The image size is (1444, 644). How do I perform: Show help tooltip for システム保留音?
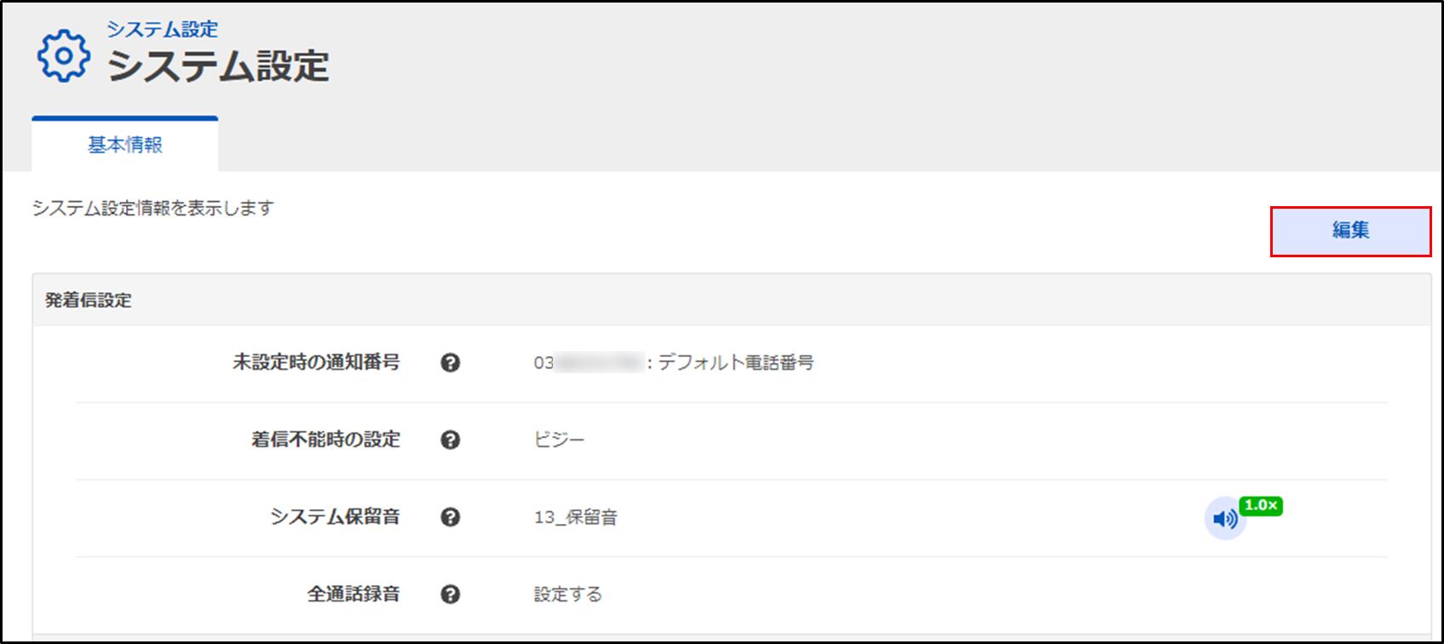click(451, 517)
